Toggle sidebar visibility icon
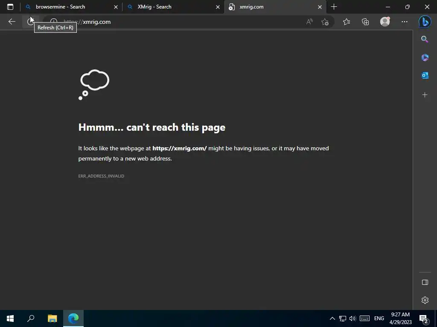 coord(425,282)
